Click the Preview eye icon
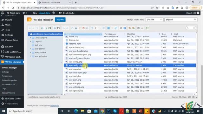The width and height of the screenshot is (203, 114). pos(121,28)
